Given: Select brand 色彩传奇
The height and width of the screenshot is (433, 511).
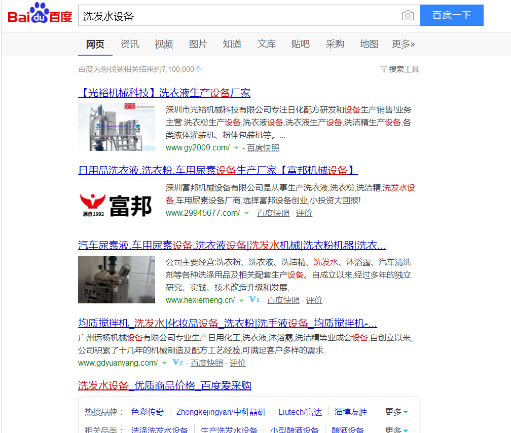Looking at the screenshot, I should (x=148, y=412).
